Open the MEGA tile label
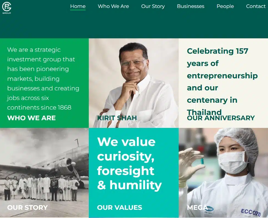268x218 pixels. click(x=197, y=208)
